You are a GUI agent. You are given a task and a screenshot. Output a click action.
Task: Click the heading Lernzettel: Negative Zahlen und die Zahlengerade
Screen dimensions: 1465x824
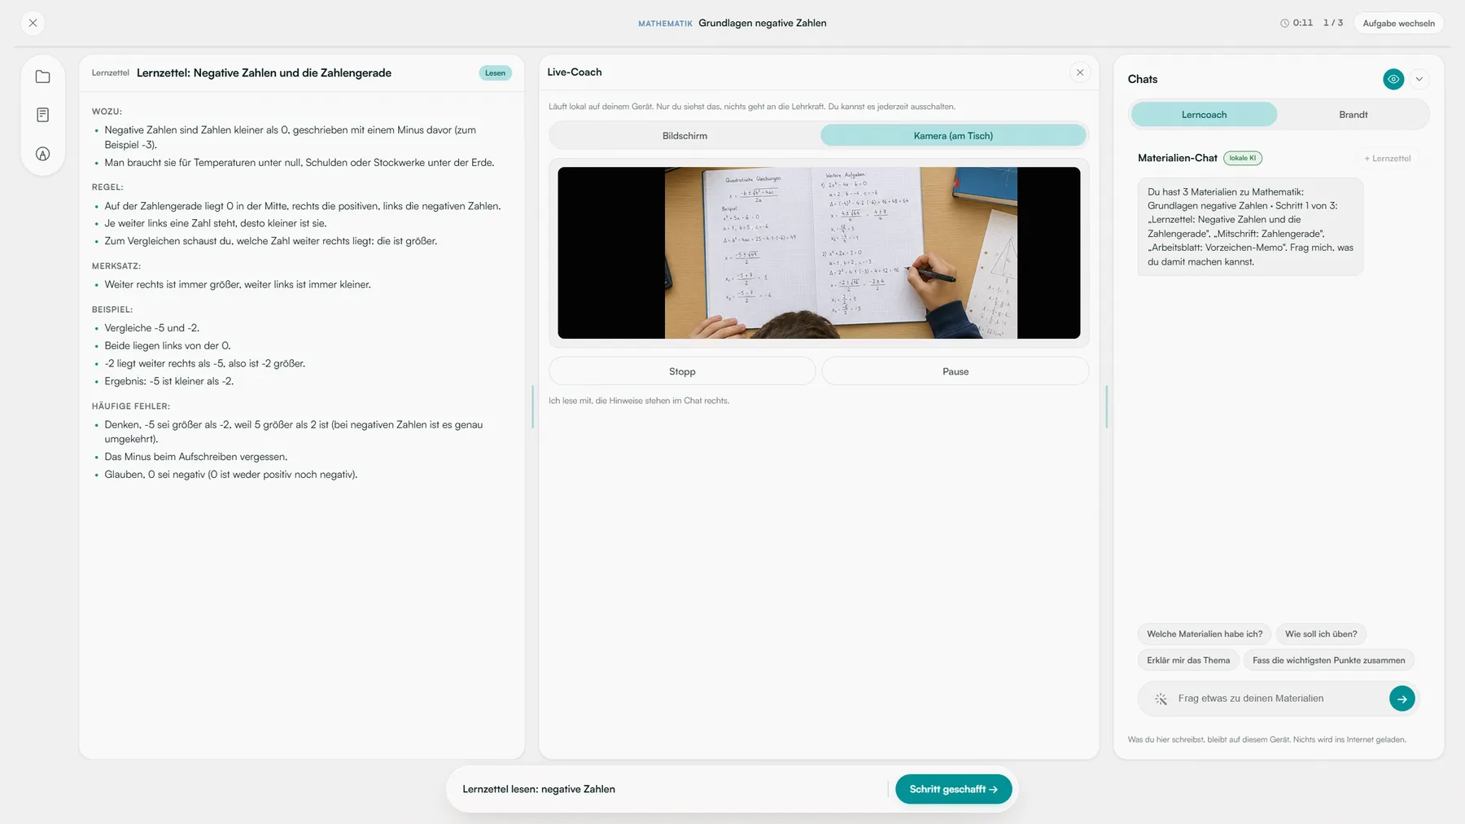tap(264, 72)
